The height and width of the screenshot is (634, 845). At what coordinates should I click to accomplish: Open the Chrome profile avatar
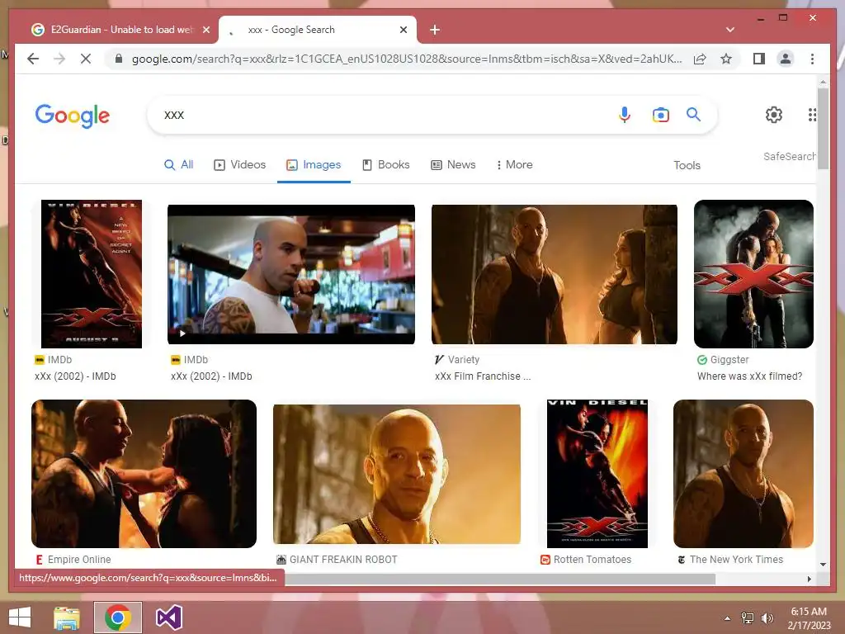(x=786, y=59)
